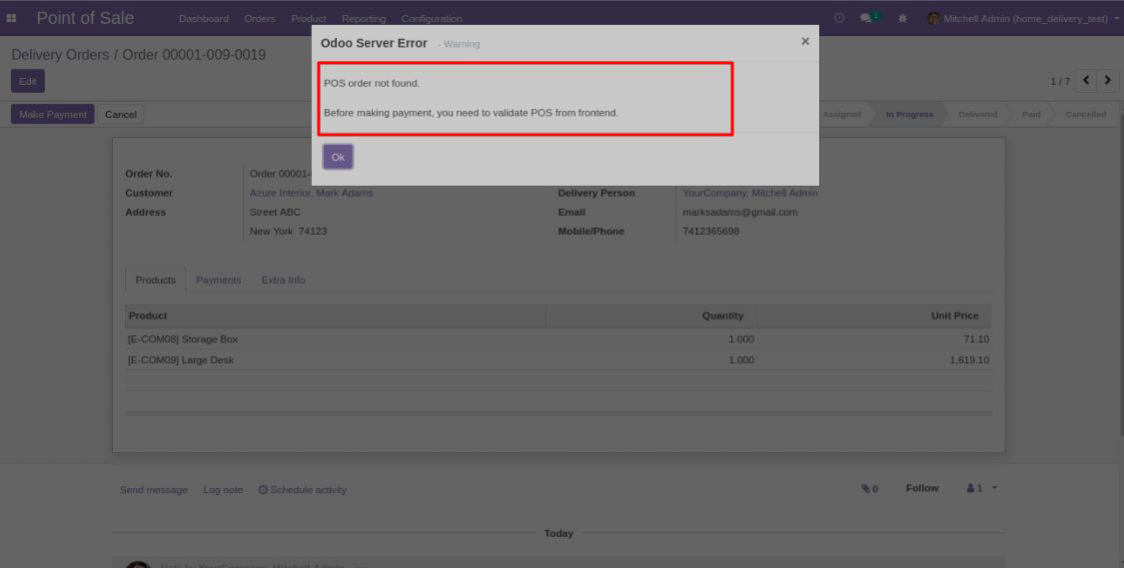The width and height of the screenshot is (1124, 568).
Task: Click unit price 71.10
Action: click(x=976, y=339)
